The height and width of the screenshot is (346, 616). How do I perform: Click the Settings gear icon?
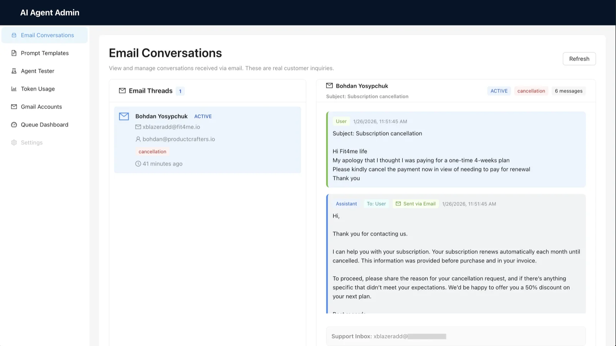(x=14, y=142)
